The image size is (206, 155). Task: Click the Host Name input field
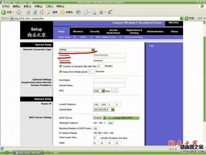109,80
